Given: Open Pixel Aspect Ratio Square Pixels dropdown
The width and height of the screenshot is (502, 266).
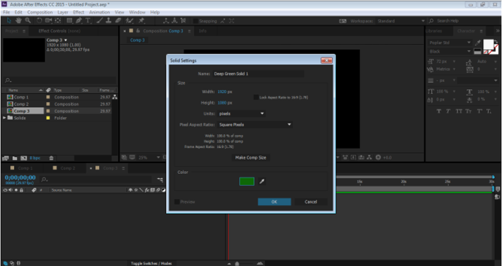Looking at the screenshot, I should tap(255, 125).
